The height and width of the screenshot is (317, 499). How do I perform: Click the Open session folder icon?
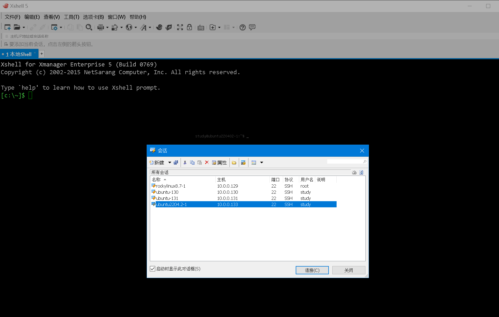tap(17, 27)
